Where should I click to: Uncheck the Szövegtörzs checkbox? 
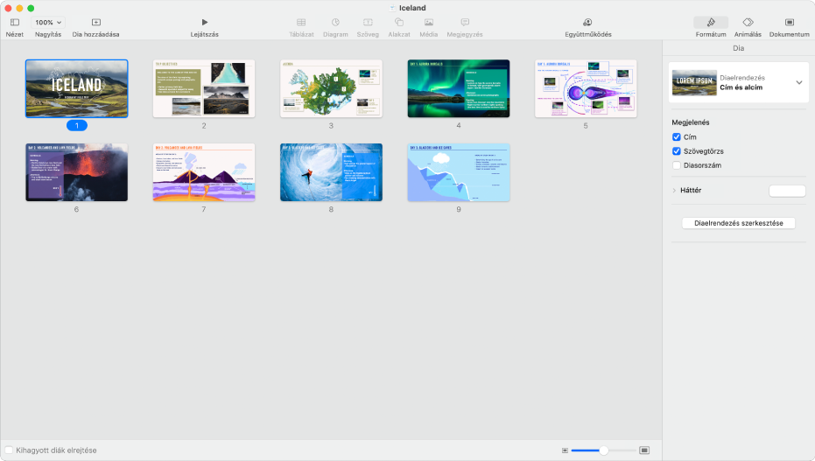[676, 151]
